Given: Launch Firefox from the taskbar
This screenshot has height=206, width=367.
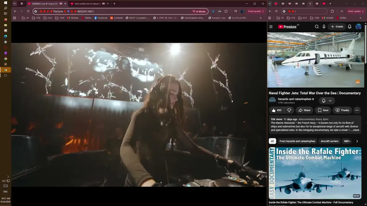Looking at the screenshot, I should [5, 19].
